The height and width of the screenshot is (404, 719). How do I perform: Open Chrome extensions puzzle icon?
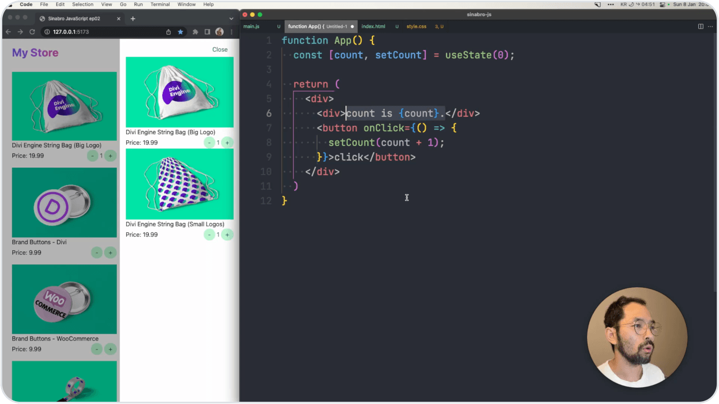(x=195, y=32)
